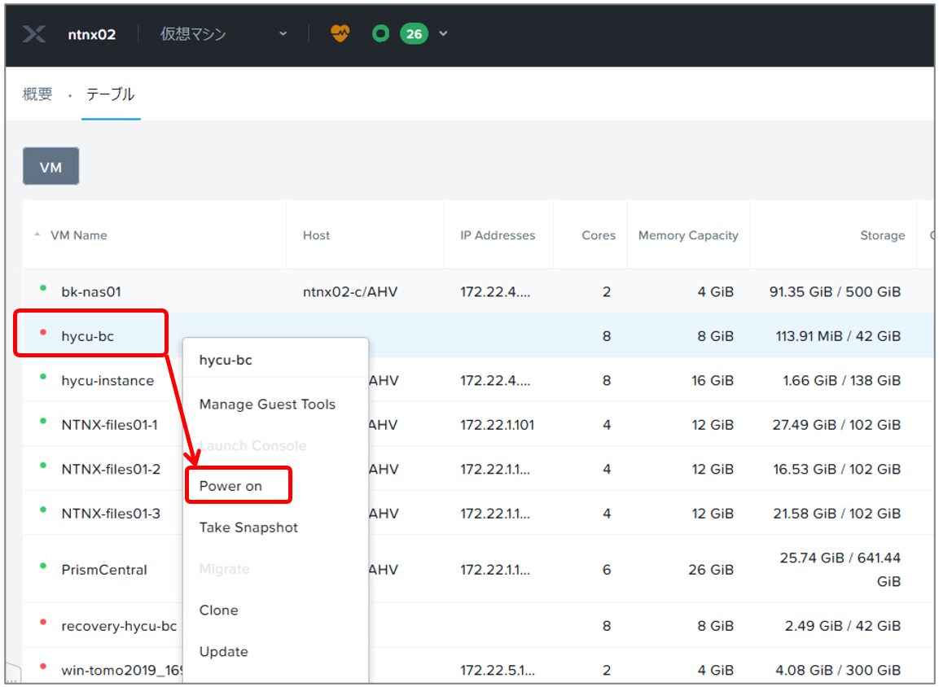
Task: Click storage value 4.08 GiB / 300 GiB
Action: click(838, 670)
